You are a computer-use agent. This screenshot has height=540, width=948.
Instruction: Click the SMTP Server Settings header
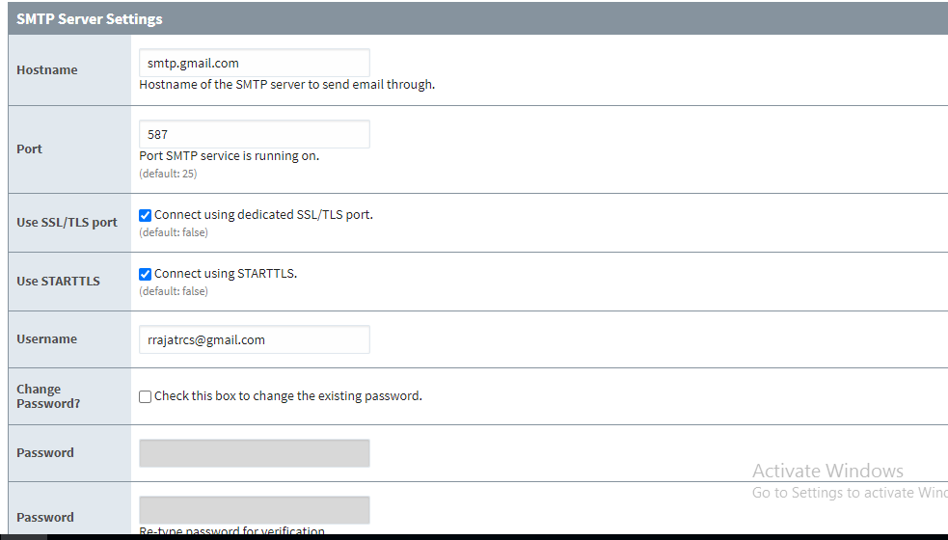(90, 18)
